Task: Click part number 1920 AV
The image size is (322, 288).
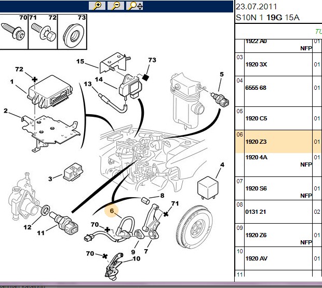Action: (x=256, y=258)
